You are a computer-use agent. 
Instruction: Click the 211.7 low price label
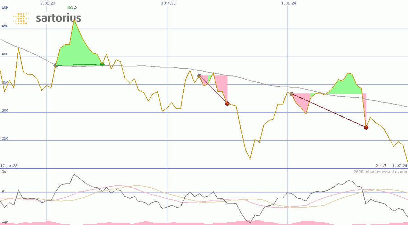click(x=381, y=166)
